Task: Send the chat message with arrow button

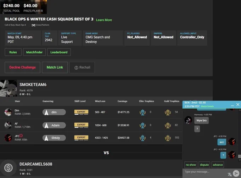Action: (x=236, y=173)
